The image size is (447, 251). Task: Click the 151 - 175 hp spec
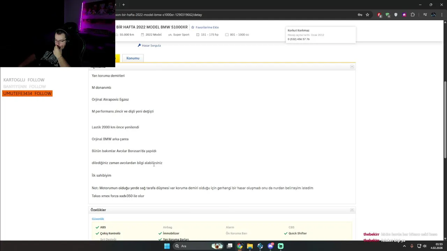tap(210, 35)
